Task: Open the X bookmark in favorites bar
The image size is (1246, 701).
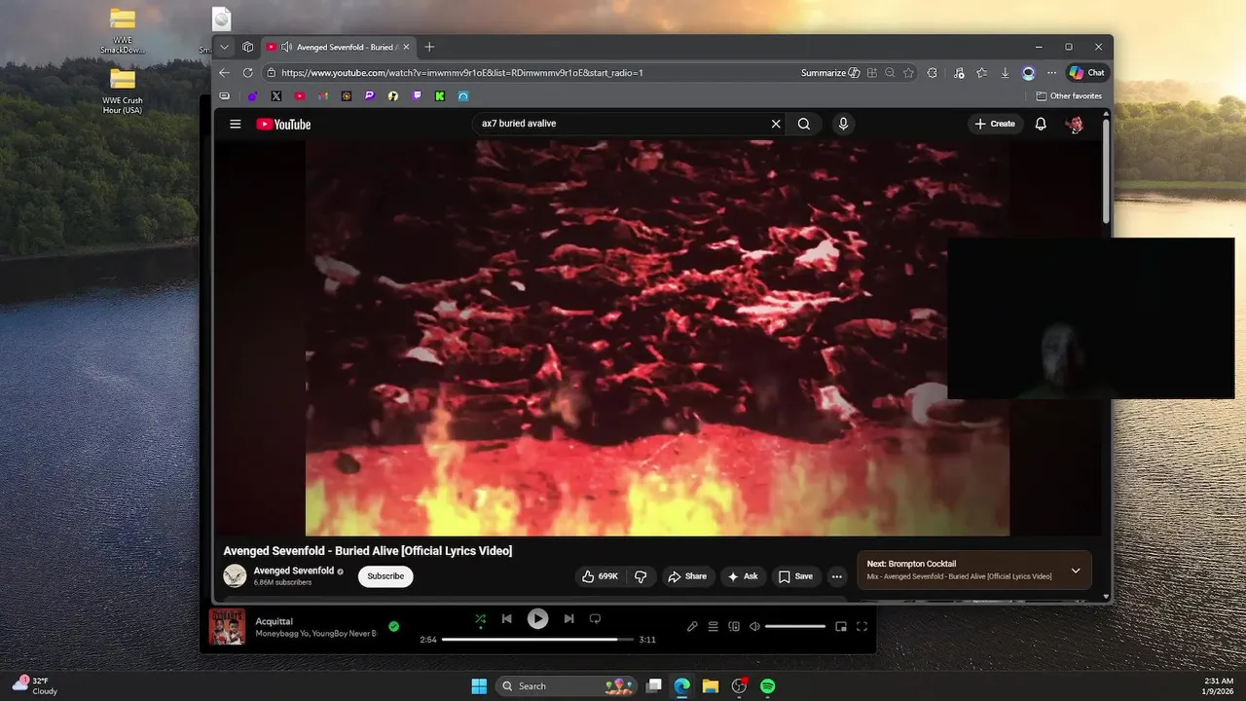Action: tap(276, 96)
